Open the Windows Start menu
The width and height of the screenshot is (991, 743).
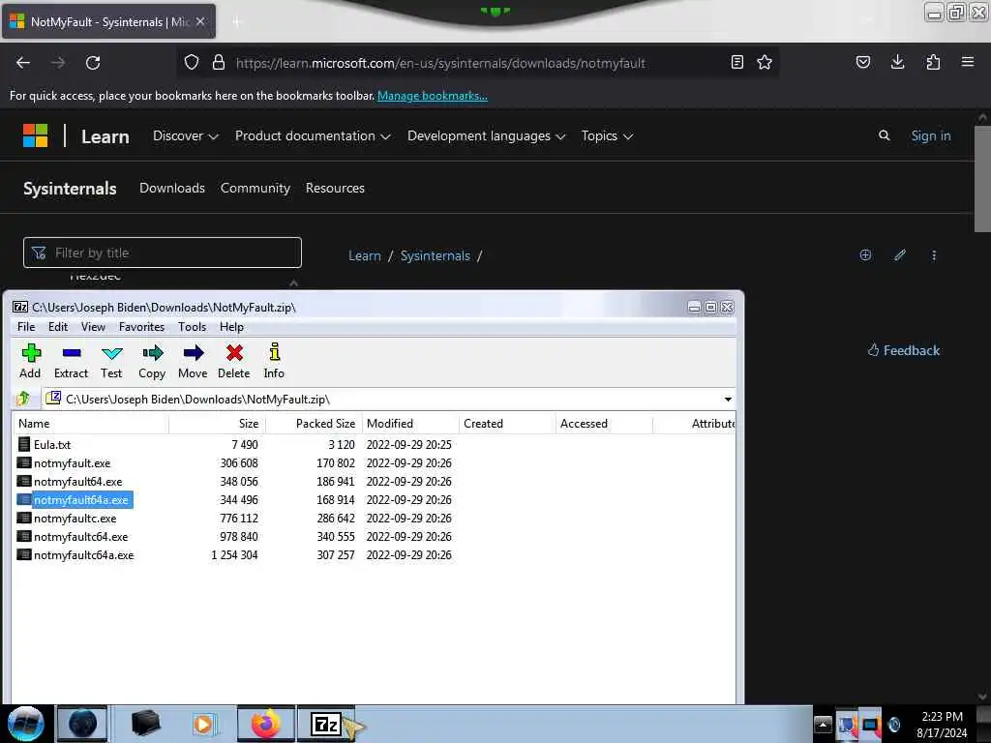point(26,724)
